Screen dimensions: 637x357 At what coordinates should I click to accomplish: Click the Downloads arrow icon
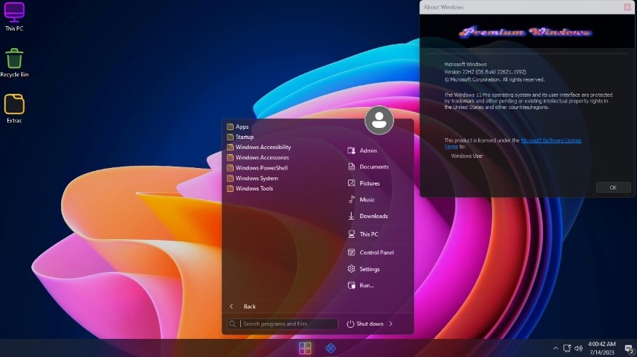click(x=352, y=216)
